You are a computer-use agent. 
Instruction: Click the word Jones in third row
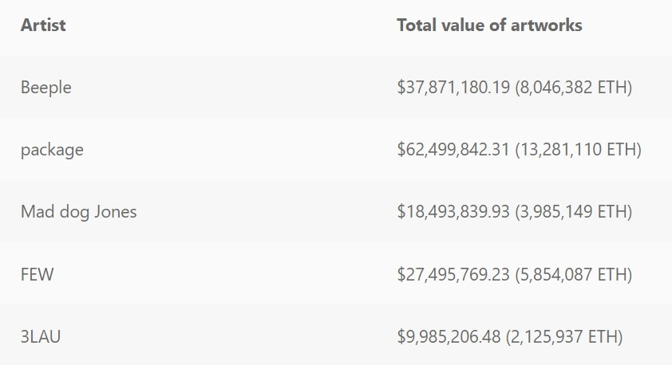115,212
